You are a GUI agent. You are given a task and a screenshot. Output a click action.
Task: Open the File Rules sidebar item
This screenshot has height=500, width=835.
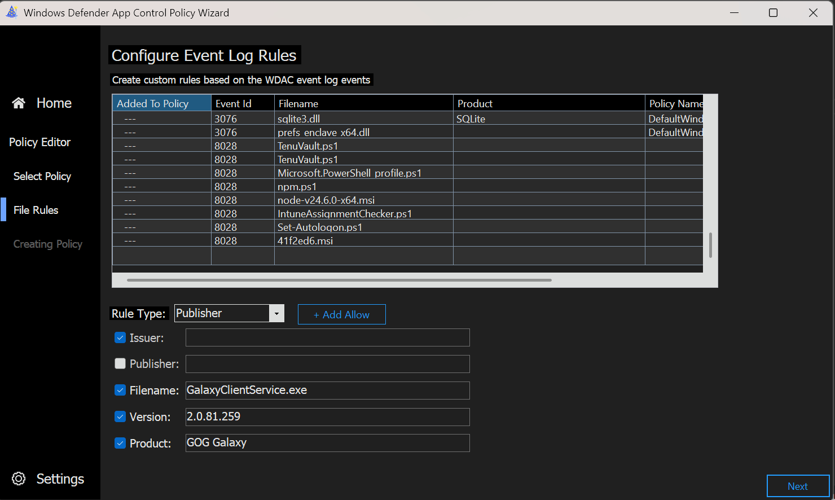(x=36, y=210)
